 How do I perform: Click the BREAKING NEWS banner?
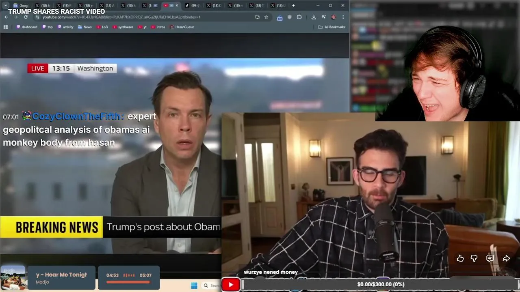[x=52, y=227]
